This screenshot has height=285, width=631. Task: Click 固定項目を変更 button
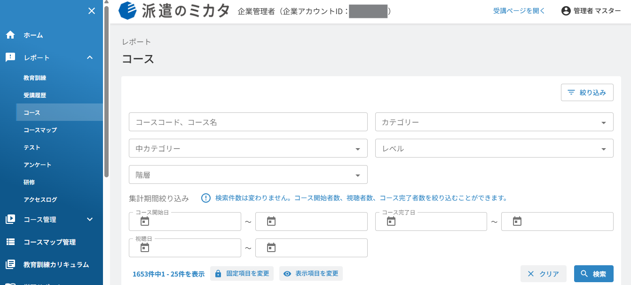point(242,273)
